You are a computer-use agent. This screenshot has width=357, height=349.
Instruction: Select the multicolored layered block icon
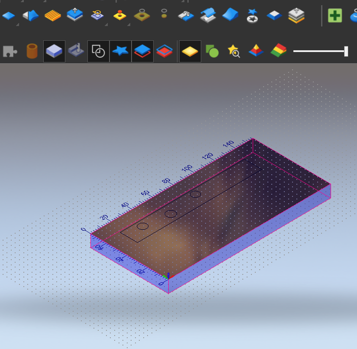click(279, 50)
